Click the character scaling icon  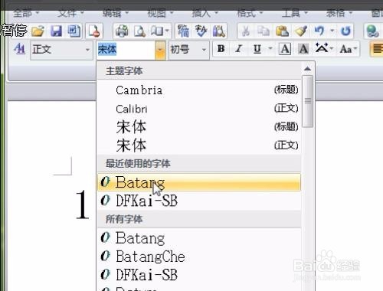(x=322, y=48)
